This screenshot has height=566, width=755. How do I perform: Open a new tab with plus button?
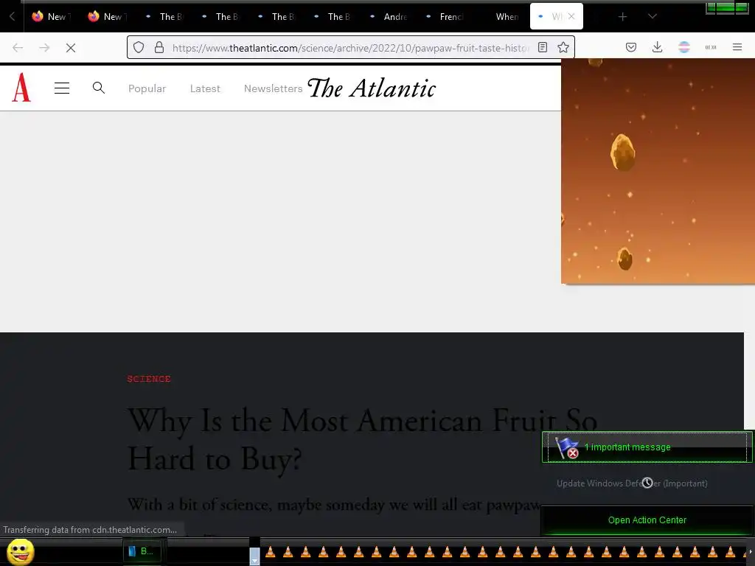pos(622,17)
